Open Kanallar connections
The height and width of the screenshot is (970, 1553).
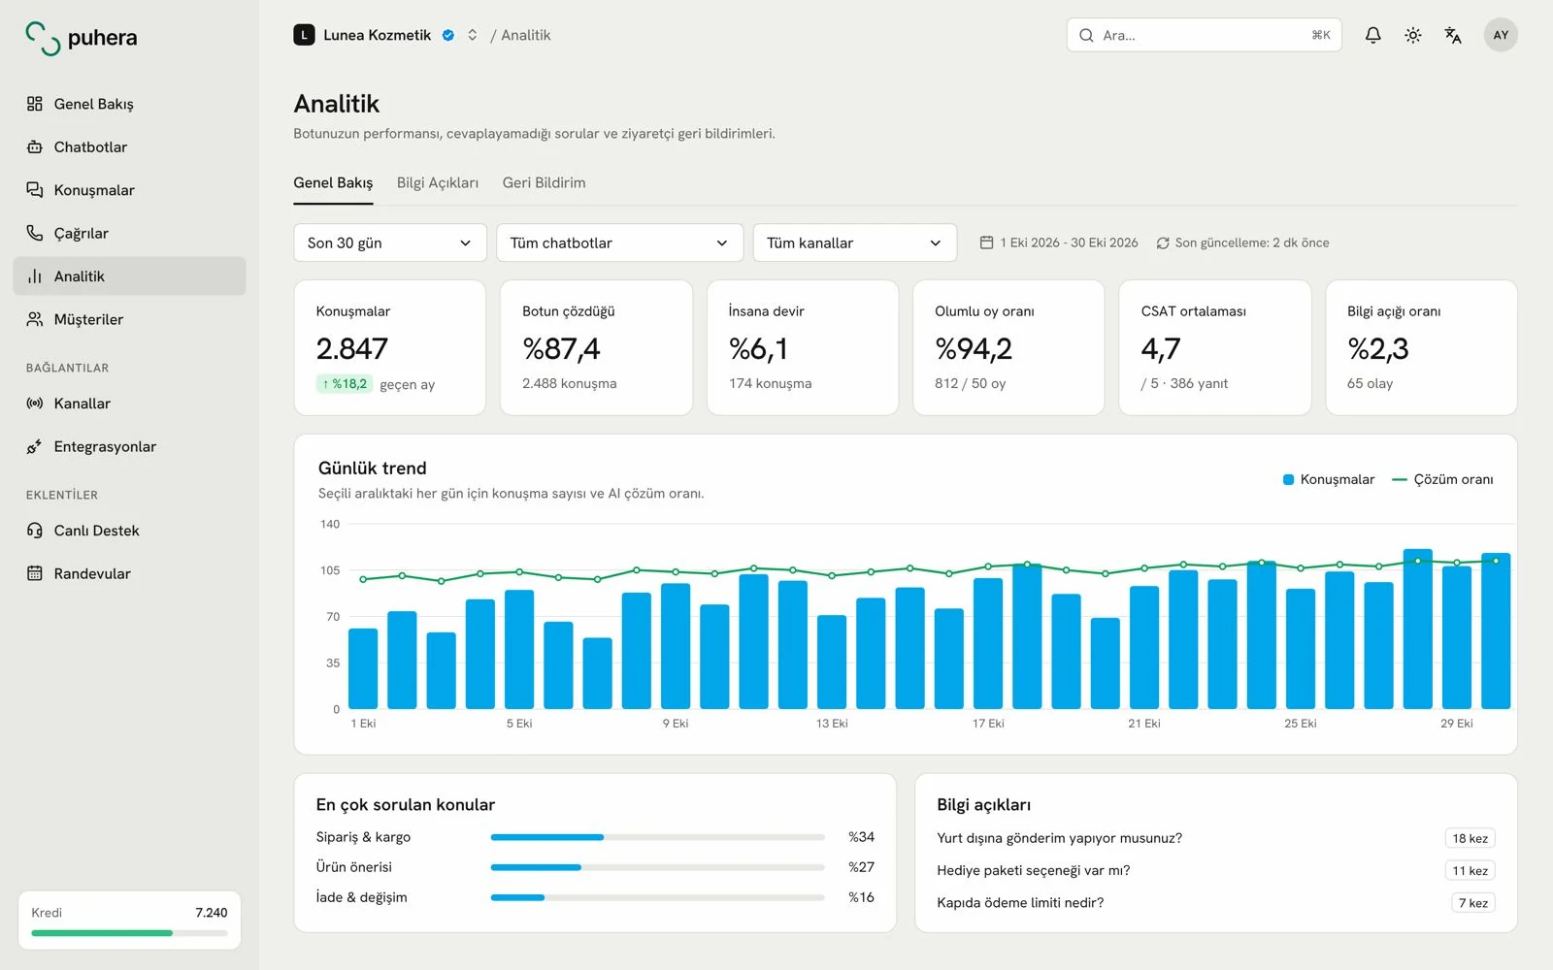[x=129, y=404]
